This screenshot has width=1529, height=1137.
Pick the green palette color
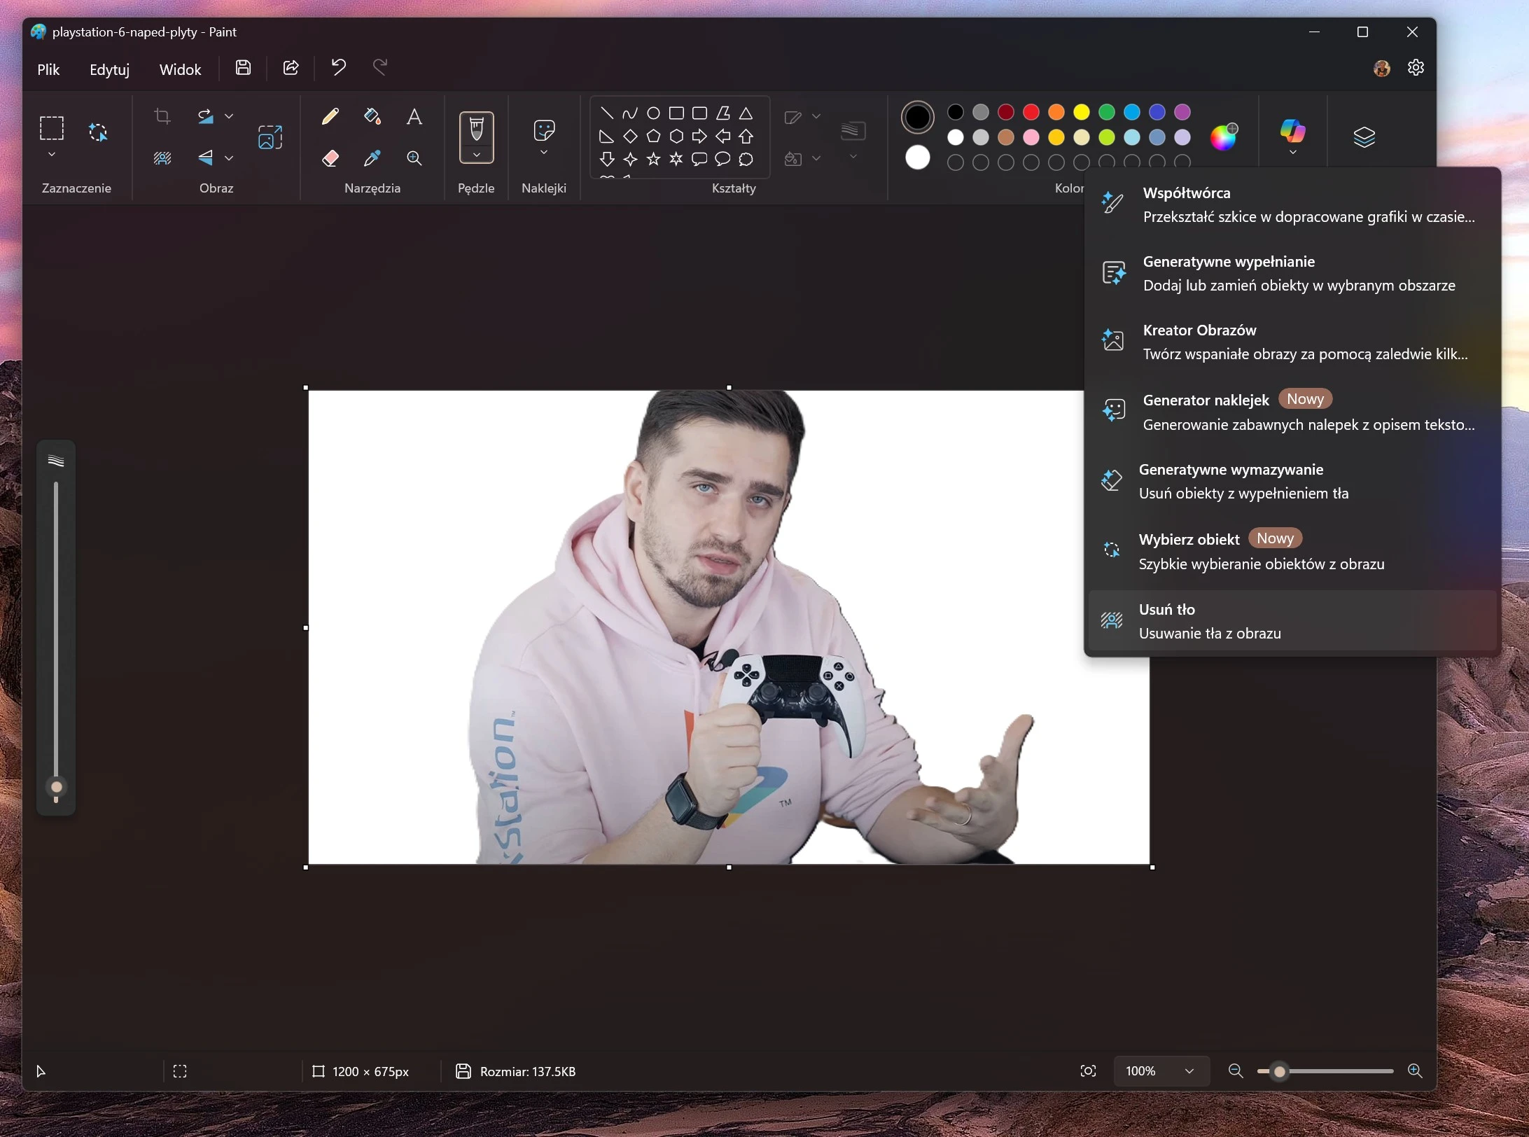point(1106,112)
